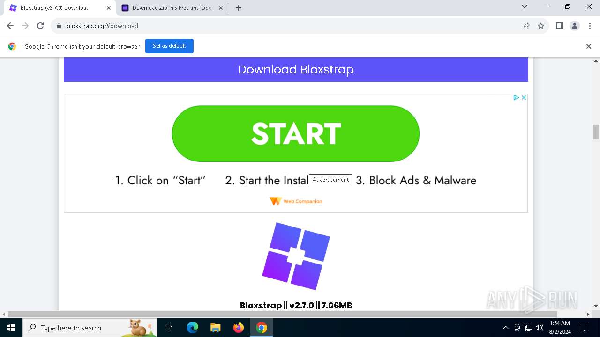Click the vertical scrollbar thumb

click(x=596, y=132)
